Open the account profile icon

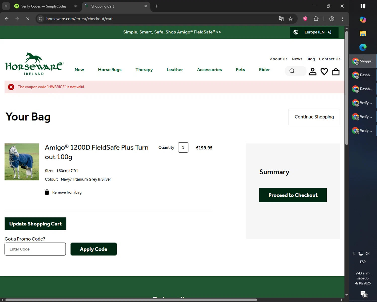tap(313, 72)
